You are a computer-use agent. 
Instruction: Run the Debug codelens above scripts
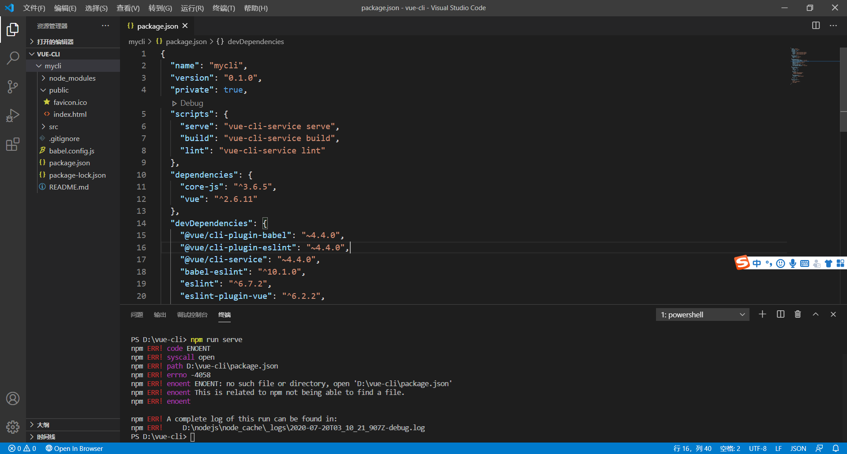187,103
